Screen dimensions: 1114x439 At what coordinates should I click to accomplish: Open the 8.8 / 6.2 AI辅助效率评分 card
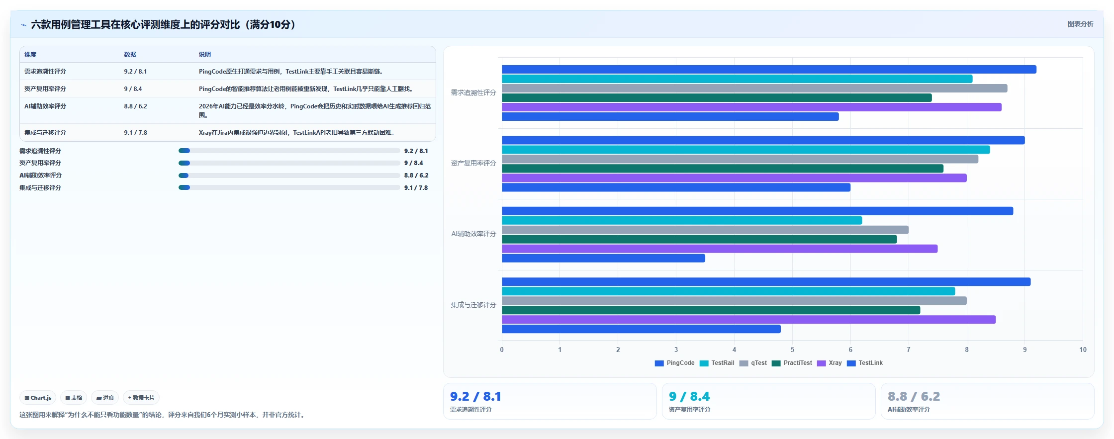pyautogui.click(x=988, y=401)
